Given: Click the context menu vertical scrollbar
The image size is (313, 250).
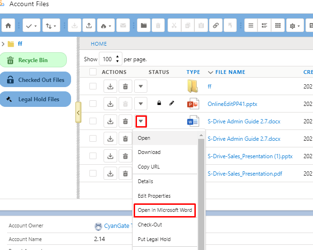Looking at the screenshot, I should pyautogui.click(x=201, y=188).
